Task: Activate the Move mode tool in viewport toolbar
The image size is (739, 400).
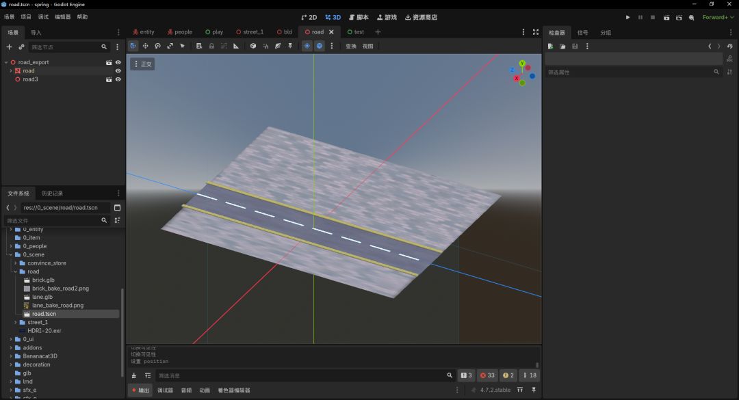Action: point(146,46)
